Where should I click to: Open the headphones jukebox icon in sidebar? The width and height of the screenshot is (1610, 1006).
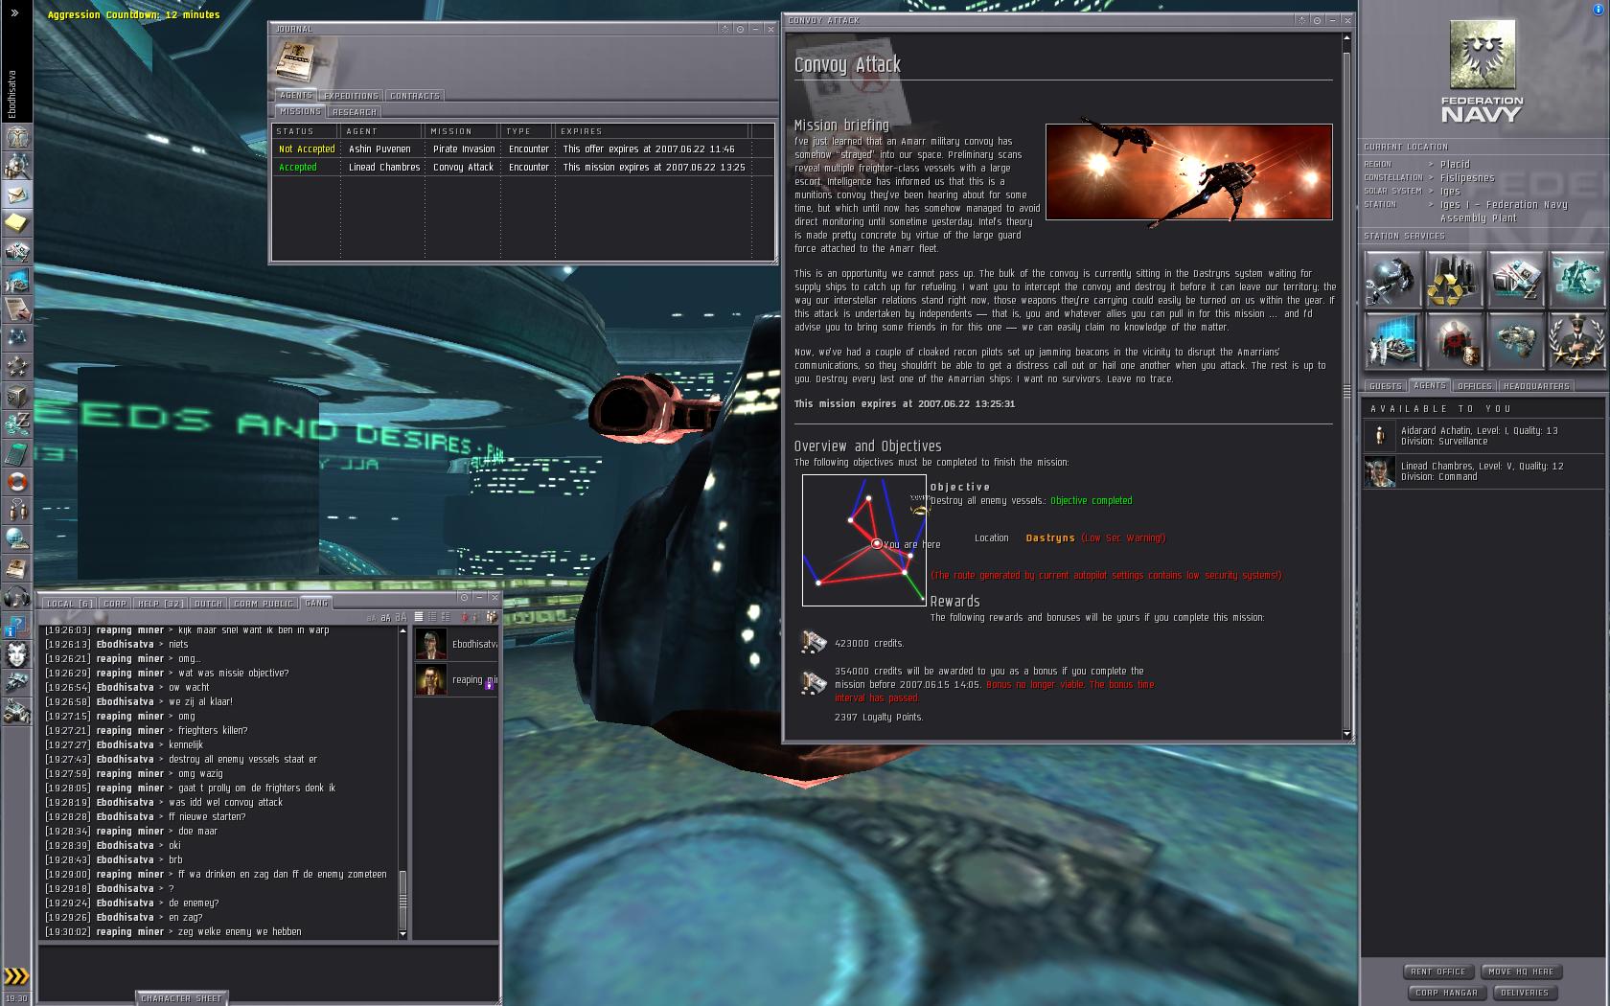click(17, 597)
